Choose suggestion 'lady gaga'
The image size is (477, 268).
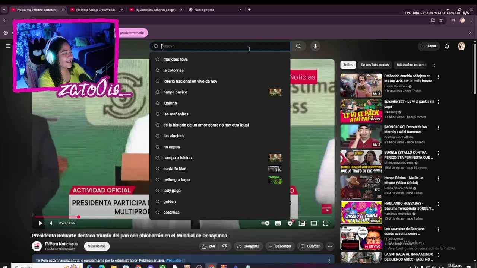(x=220, y=191)
